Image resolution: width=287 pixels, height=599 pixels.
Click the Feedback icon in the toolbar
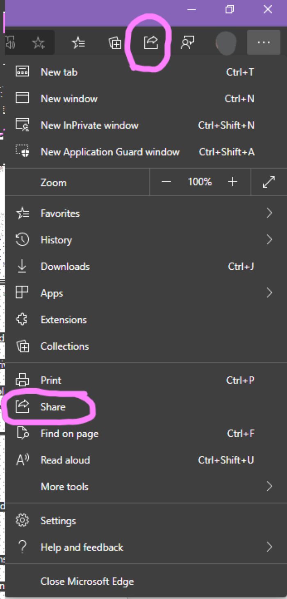[x=187, y=42]
